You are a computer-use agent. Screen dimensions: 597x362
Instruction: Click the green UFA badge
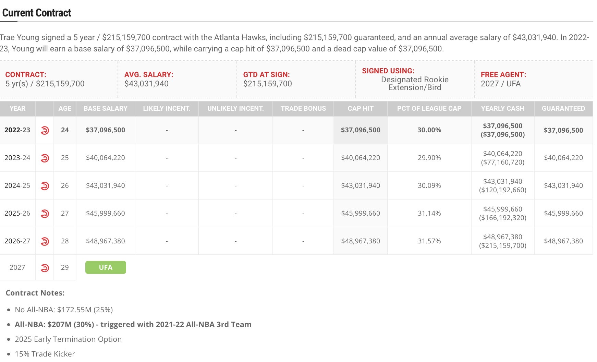coord(106,267)
